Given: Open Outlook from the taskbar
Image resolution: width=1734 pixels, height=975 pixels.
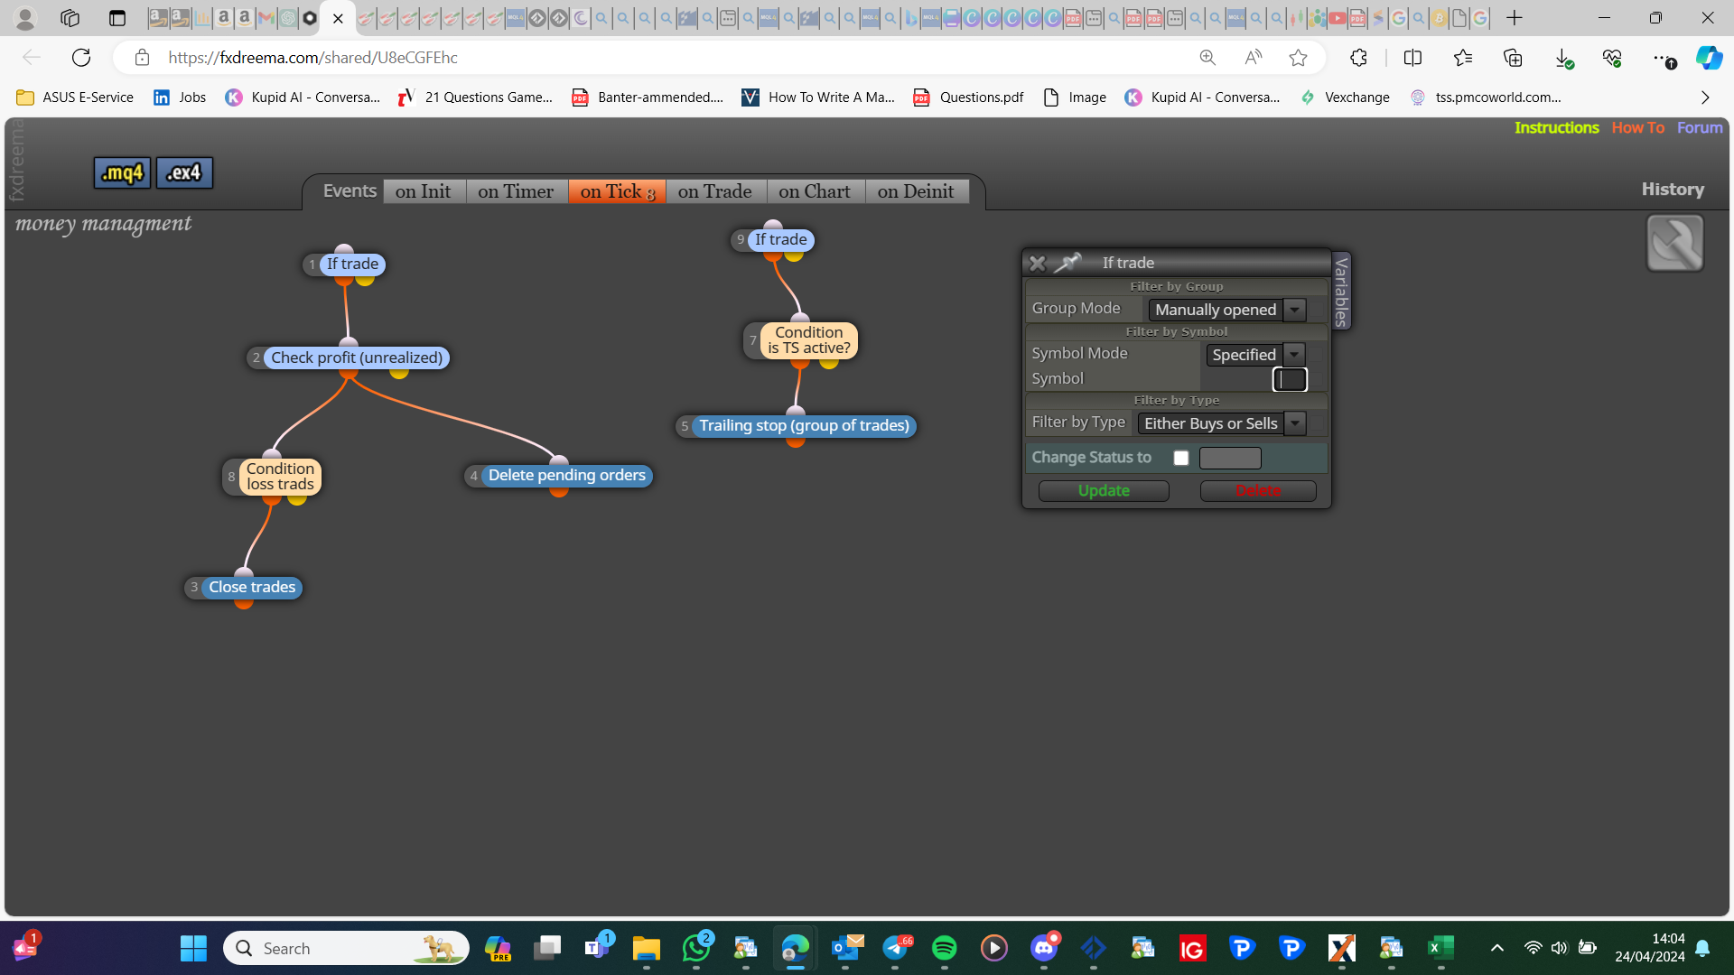Looking at the screenshot, I should tap(846, 948).
